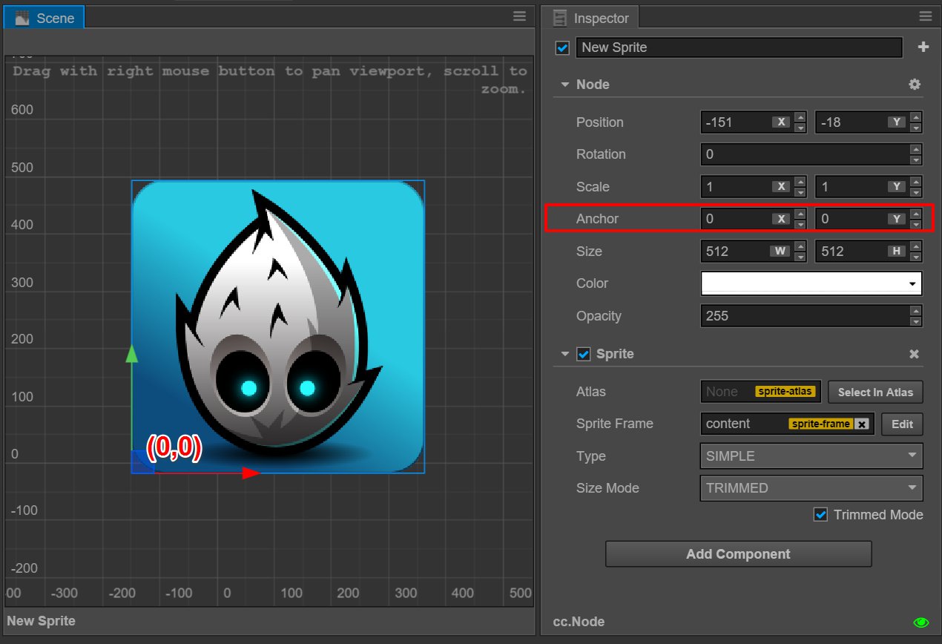The width and height of the screenshot is (942, 644).
Task: Click the Add Component button
Action: click(x=738, y=554)
